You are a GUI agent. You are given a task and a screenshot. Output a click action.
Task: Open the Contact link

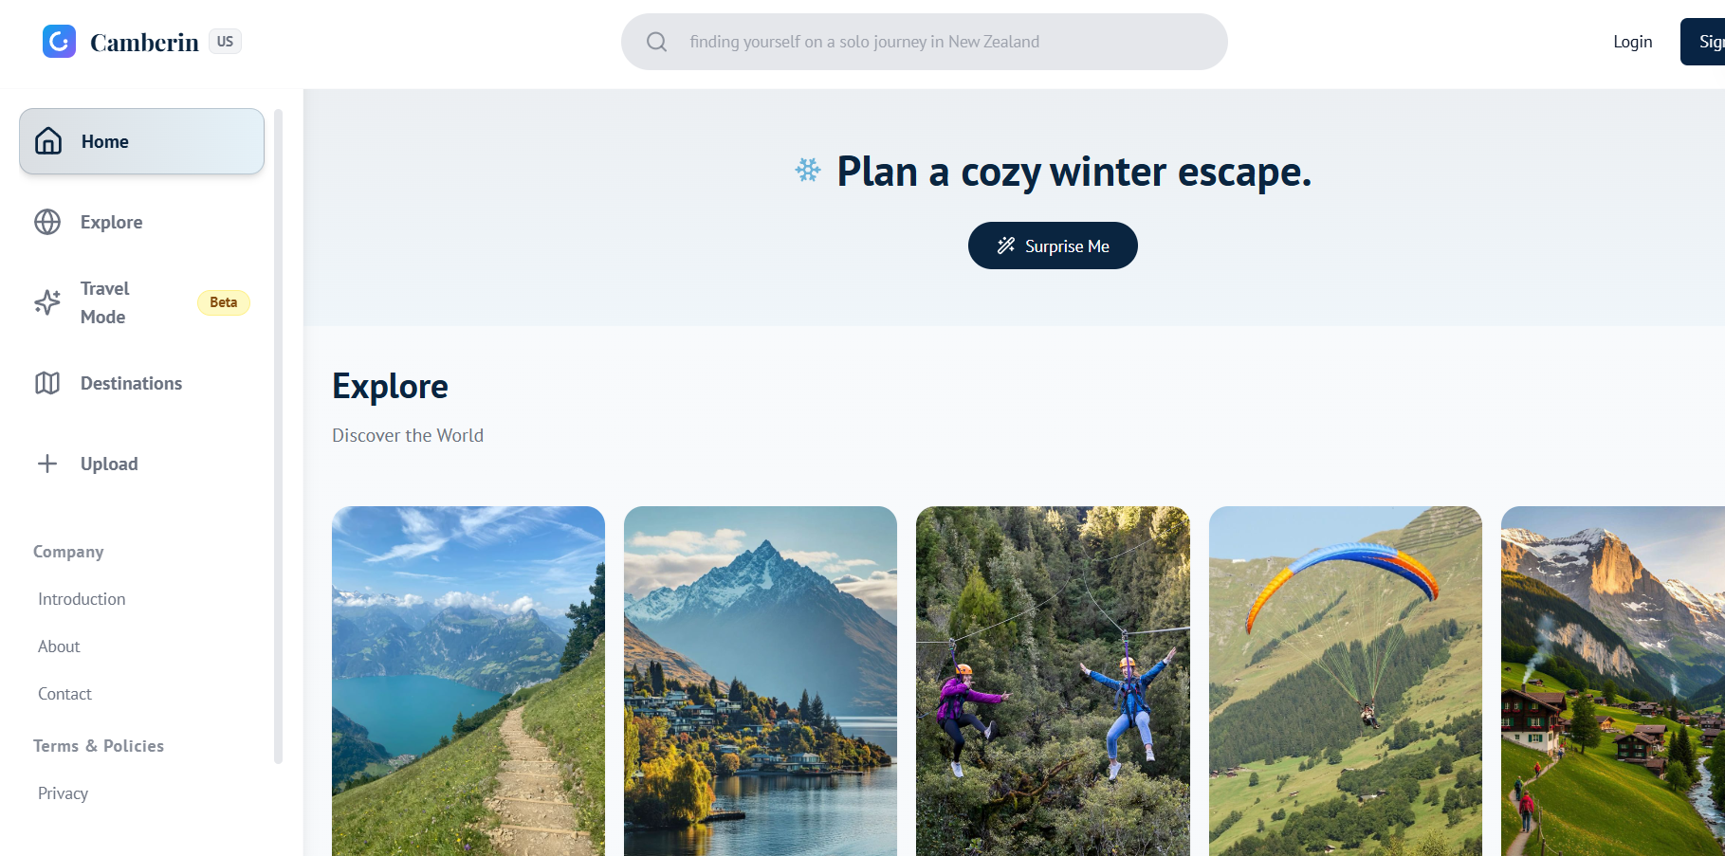pos(64,694)
